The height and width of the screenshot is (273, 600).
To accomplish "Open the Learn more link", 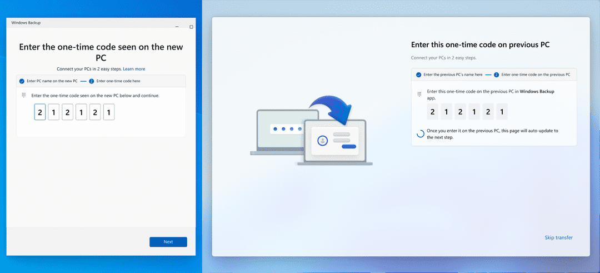I will pos(134,69).
